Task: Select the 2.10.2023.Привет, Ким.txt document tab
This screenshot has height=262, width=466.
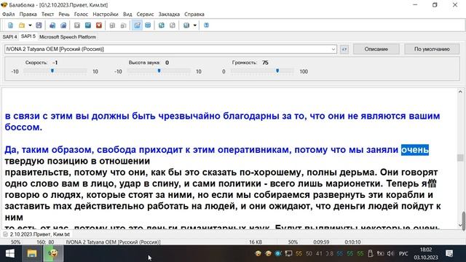Action: point(37,234)
